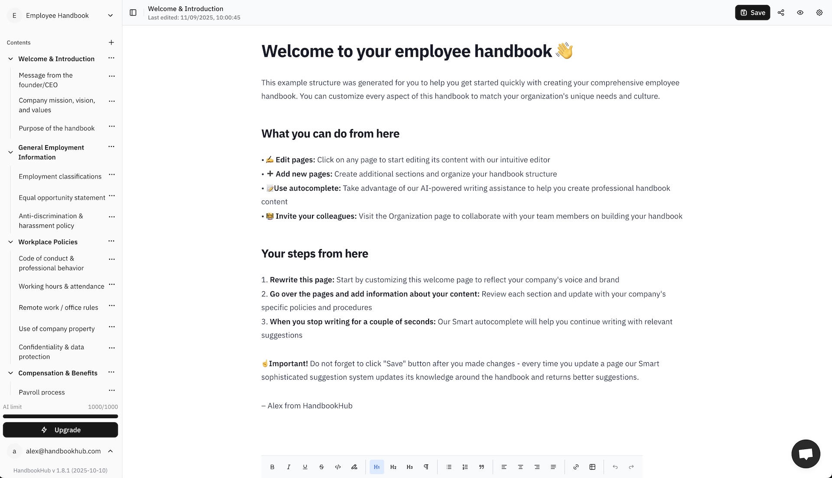Open the share options

click(781, 13)
